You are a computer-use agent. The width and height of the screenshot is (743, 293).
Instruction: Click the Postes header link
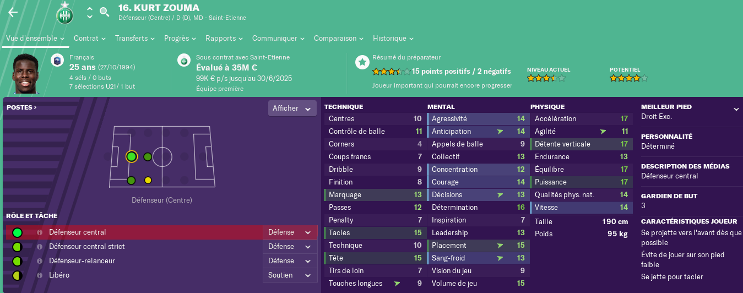tap(22, 108)
